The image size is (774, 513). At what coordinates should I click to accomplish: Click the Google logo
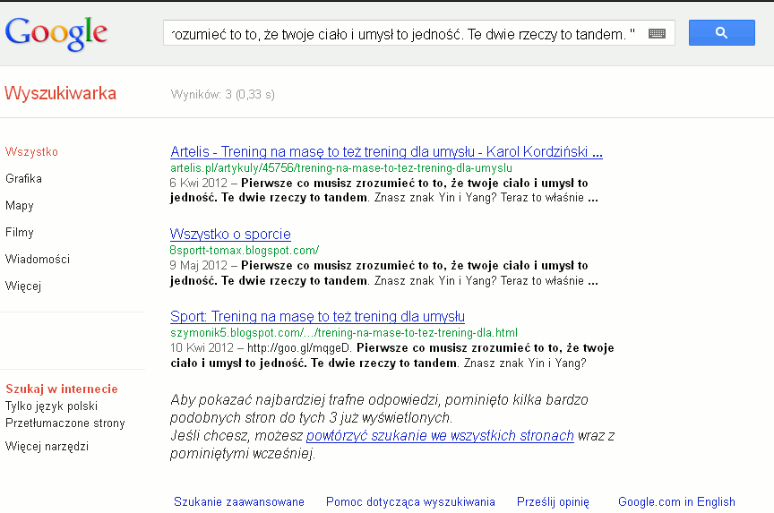(56, 33)
